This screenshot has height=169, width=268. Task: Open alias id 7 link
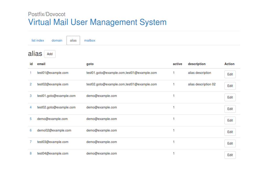(x=31, y=142)
